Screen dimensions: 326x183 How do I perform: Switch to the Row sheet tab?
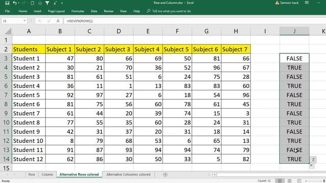pyautogui.click(x=32, y=174)
